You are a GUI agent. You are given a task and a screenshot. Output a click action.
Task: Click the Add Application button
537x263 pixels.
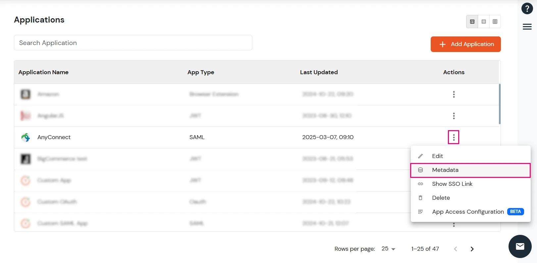coord(465,44)
